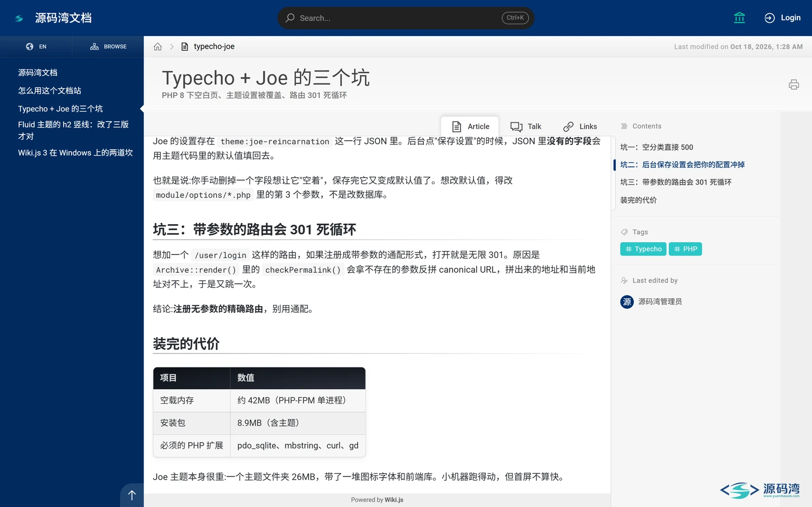This screenshot has height=507, width=812.
Task: Open 怎么用这个文档站 sidebar page
Action: point(50,91)
